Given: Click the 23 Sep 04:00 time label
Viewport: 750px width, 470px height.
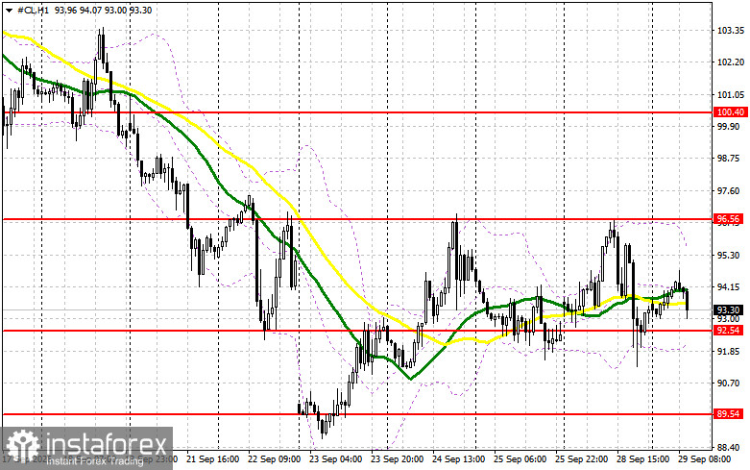Looking at the screenshot, I should pos(336,459).
